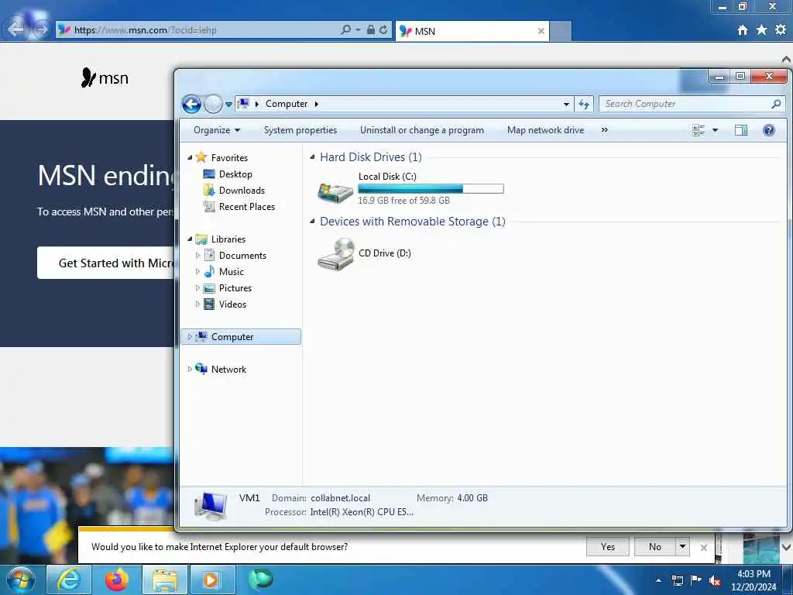Collapse Hard Disk Drives section
793x595 pixels.
tap(312, 156)
